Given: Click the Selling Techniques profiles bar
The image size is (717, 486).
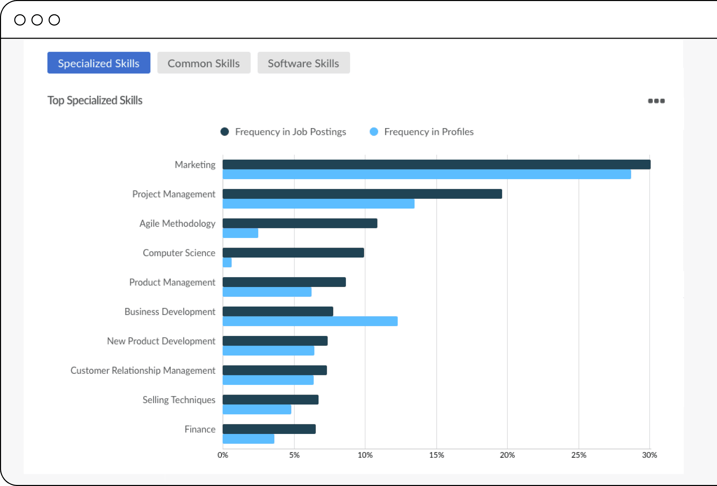Looking at the screenshot, I should [x=257, y=410].
